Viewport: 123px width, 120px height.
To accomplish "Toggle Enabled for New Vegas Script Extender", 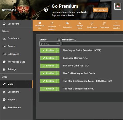I will 48,50.
